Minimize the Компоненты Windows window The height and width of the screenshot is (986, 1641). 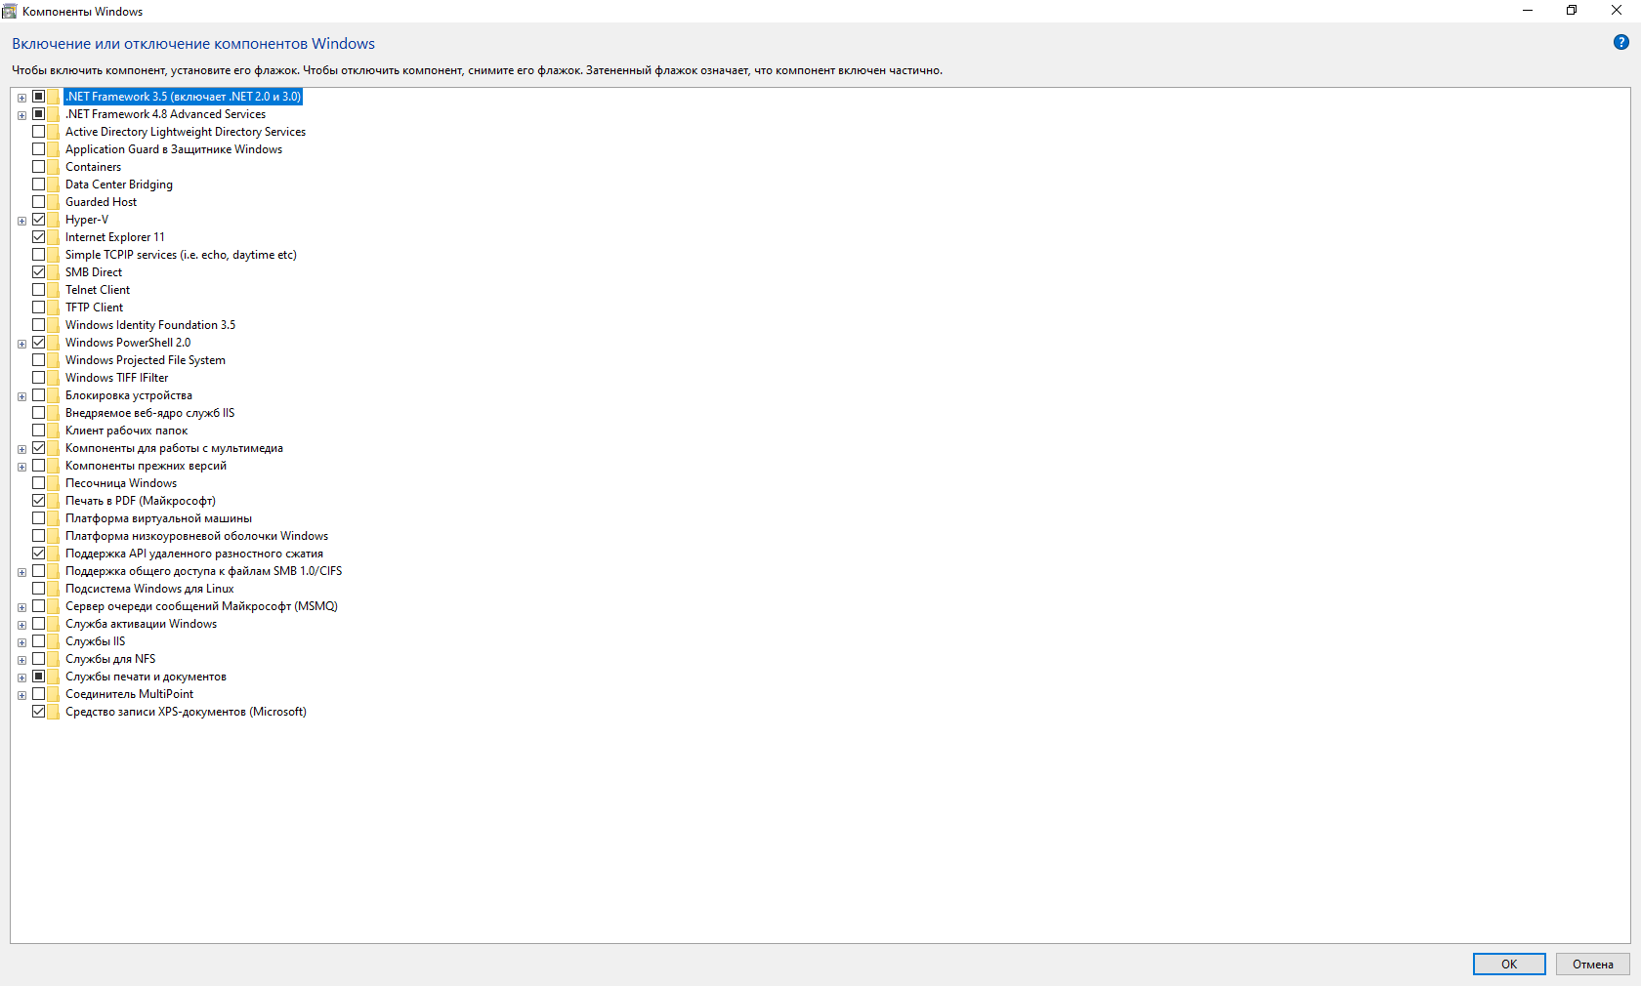click(x=1527, y=11)
